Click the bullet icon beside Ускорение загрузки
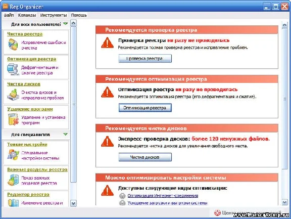Viewport: 291px width, 219px height. (x=122, y=203)
